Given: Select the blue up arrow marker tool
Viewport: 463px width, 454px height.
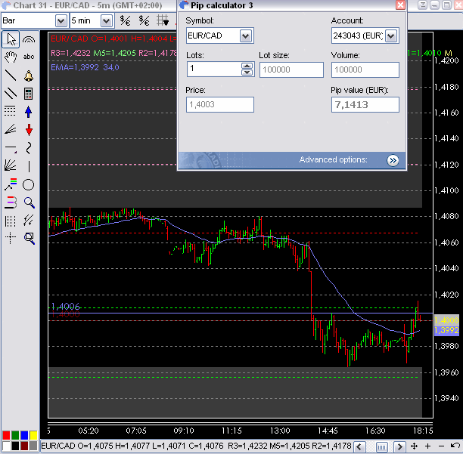Looking at the screenshot, I should (x=29, y=112).
